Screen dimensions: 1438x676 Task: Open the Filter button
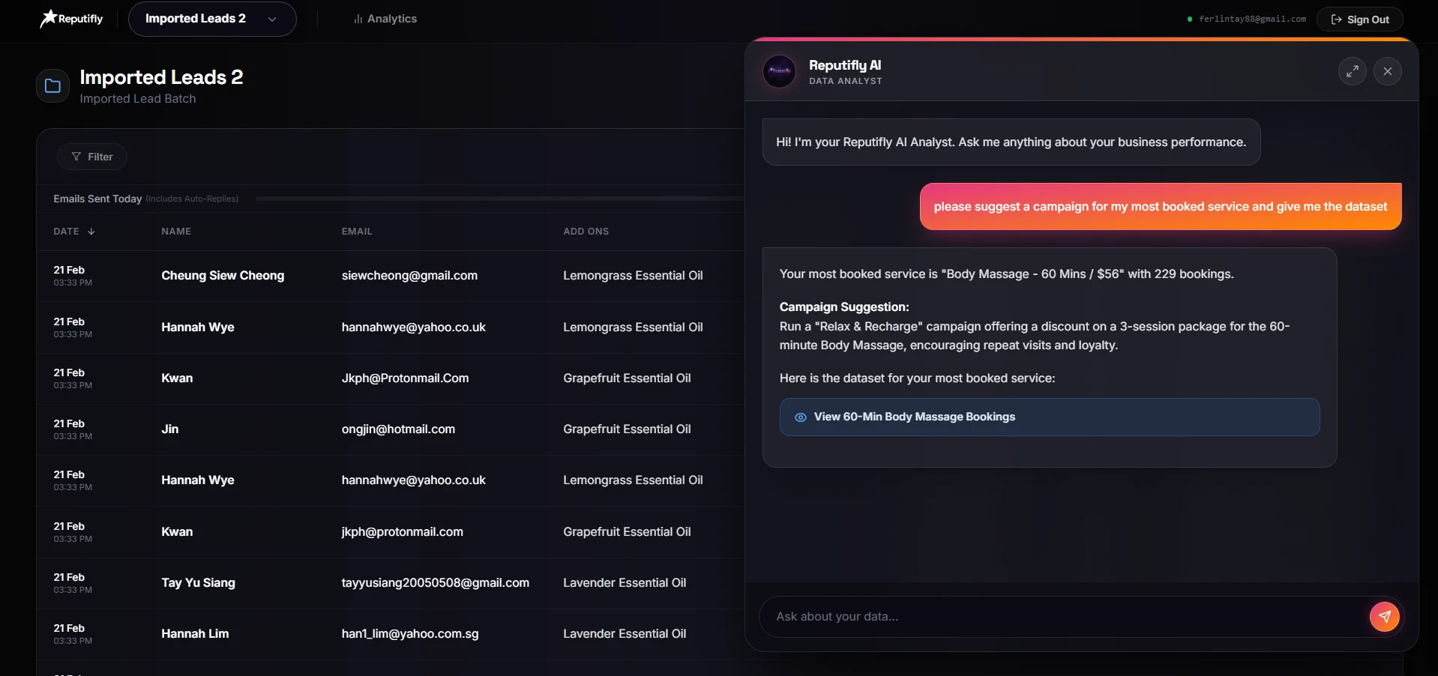pos(92,157)
